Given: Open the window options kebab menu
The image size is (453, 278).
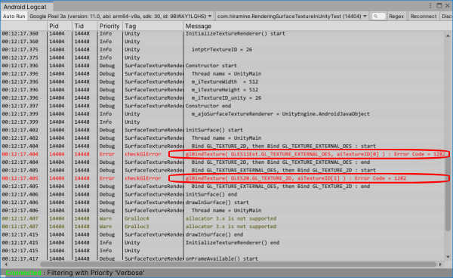Looking at the screenshot, I should 430,6.
